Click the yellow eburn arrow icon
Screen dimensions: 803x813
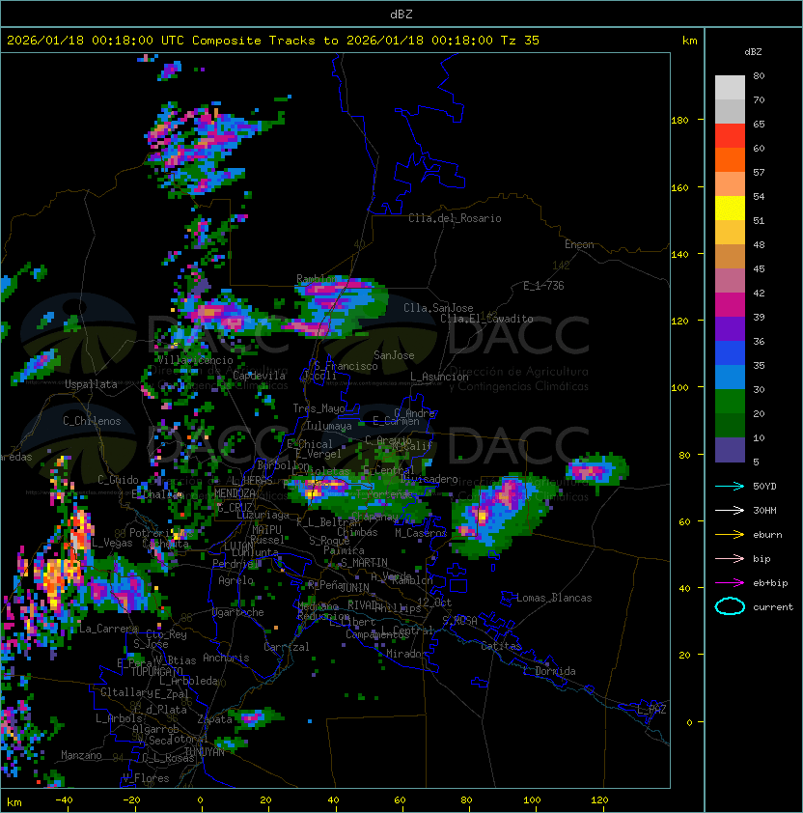coord(730,535)
